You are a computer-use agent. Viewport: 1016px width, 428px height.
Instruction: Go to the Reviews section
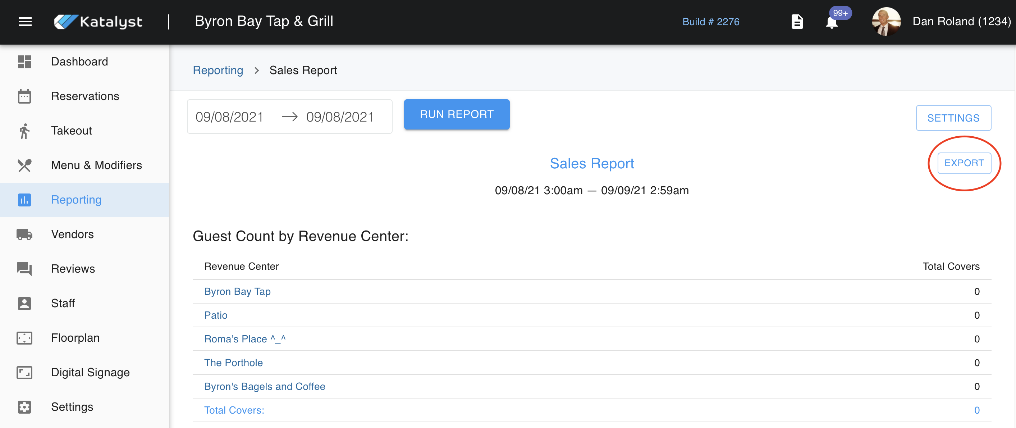point(73,269)
